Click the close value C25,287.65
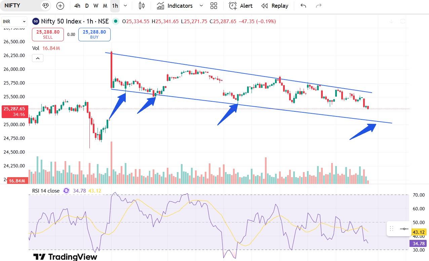The height and width of the screenshot is (261, 429). pyautogui.click(x=223, y=21)
